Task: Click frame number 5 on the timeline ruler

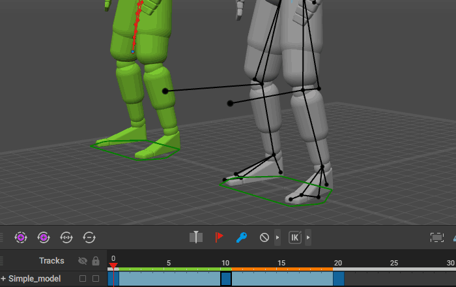Action: tap(169, 263)
